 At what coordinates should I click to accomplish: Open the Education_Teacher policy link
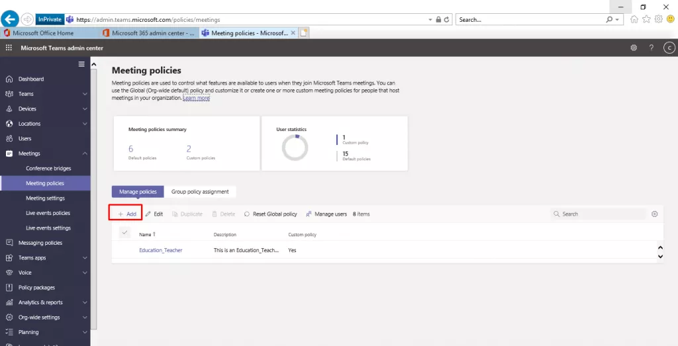click(x=160, y=250)
